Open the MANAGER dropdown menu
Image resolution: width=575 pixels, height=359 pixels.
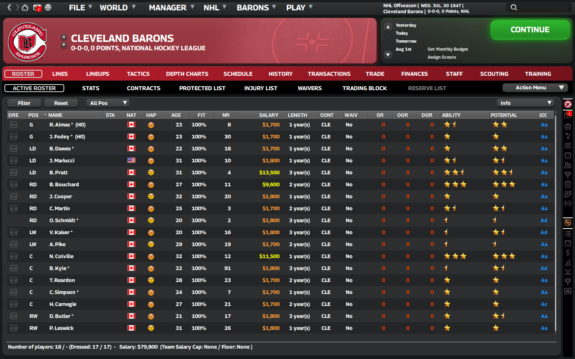point(171,8)
